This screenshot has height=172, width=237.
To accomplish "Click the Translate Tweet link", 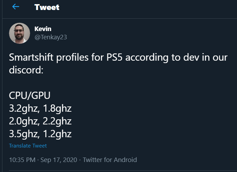I will (28, 145).
